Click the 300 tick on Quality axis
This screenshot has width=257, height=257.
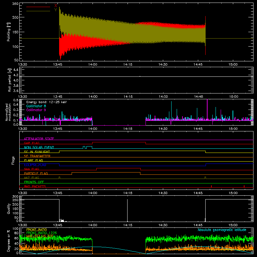15,197
